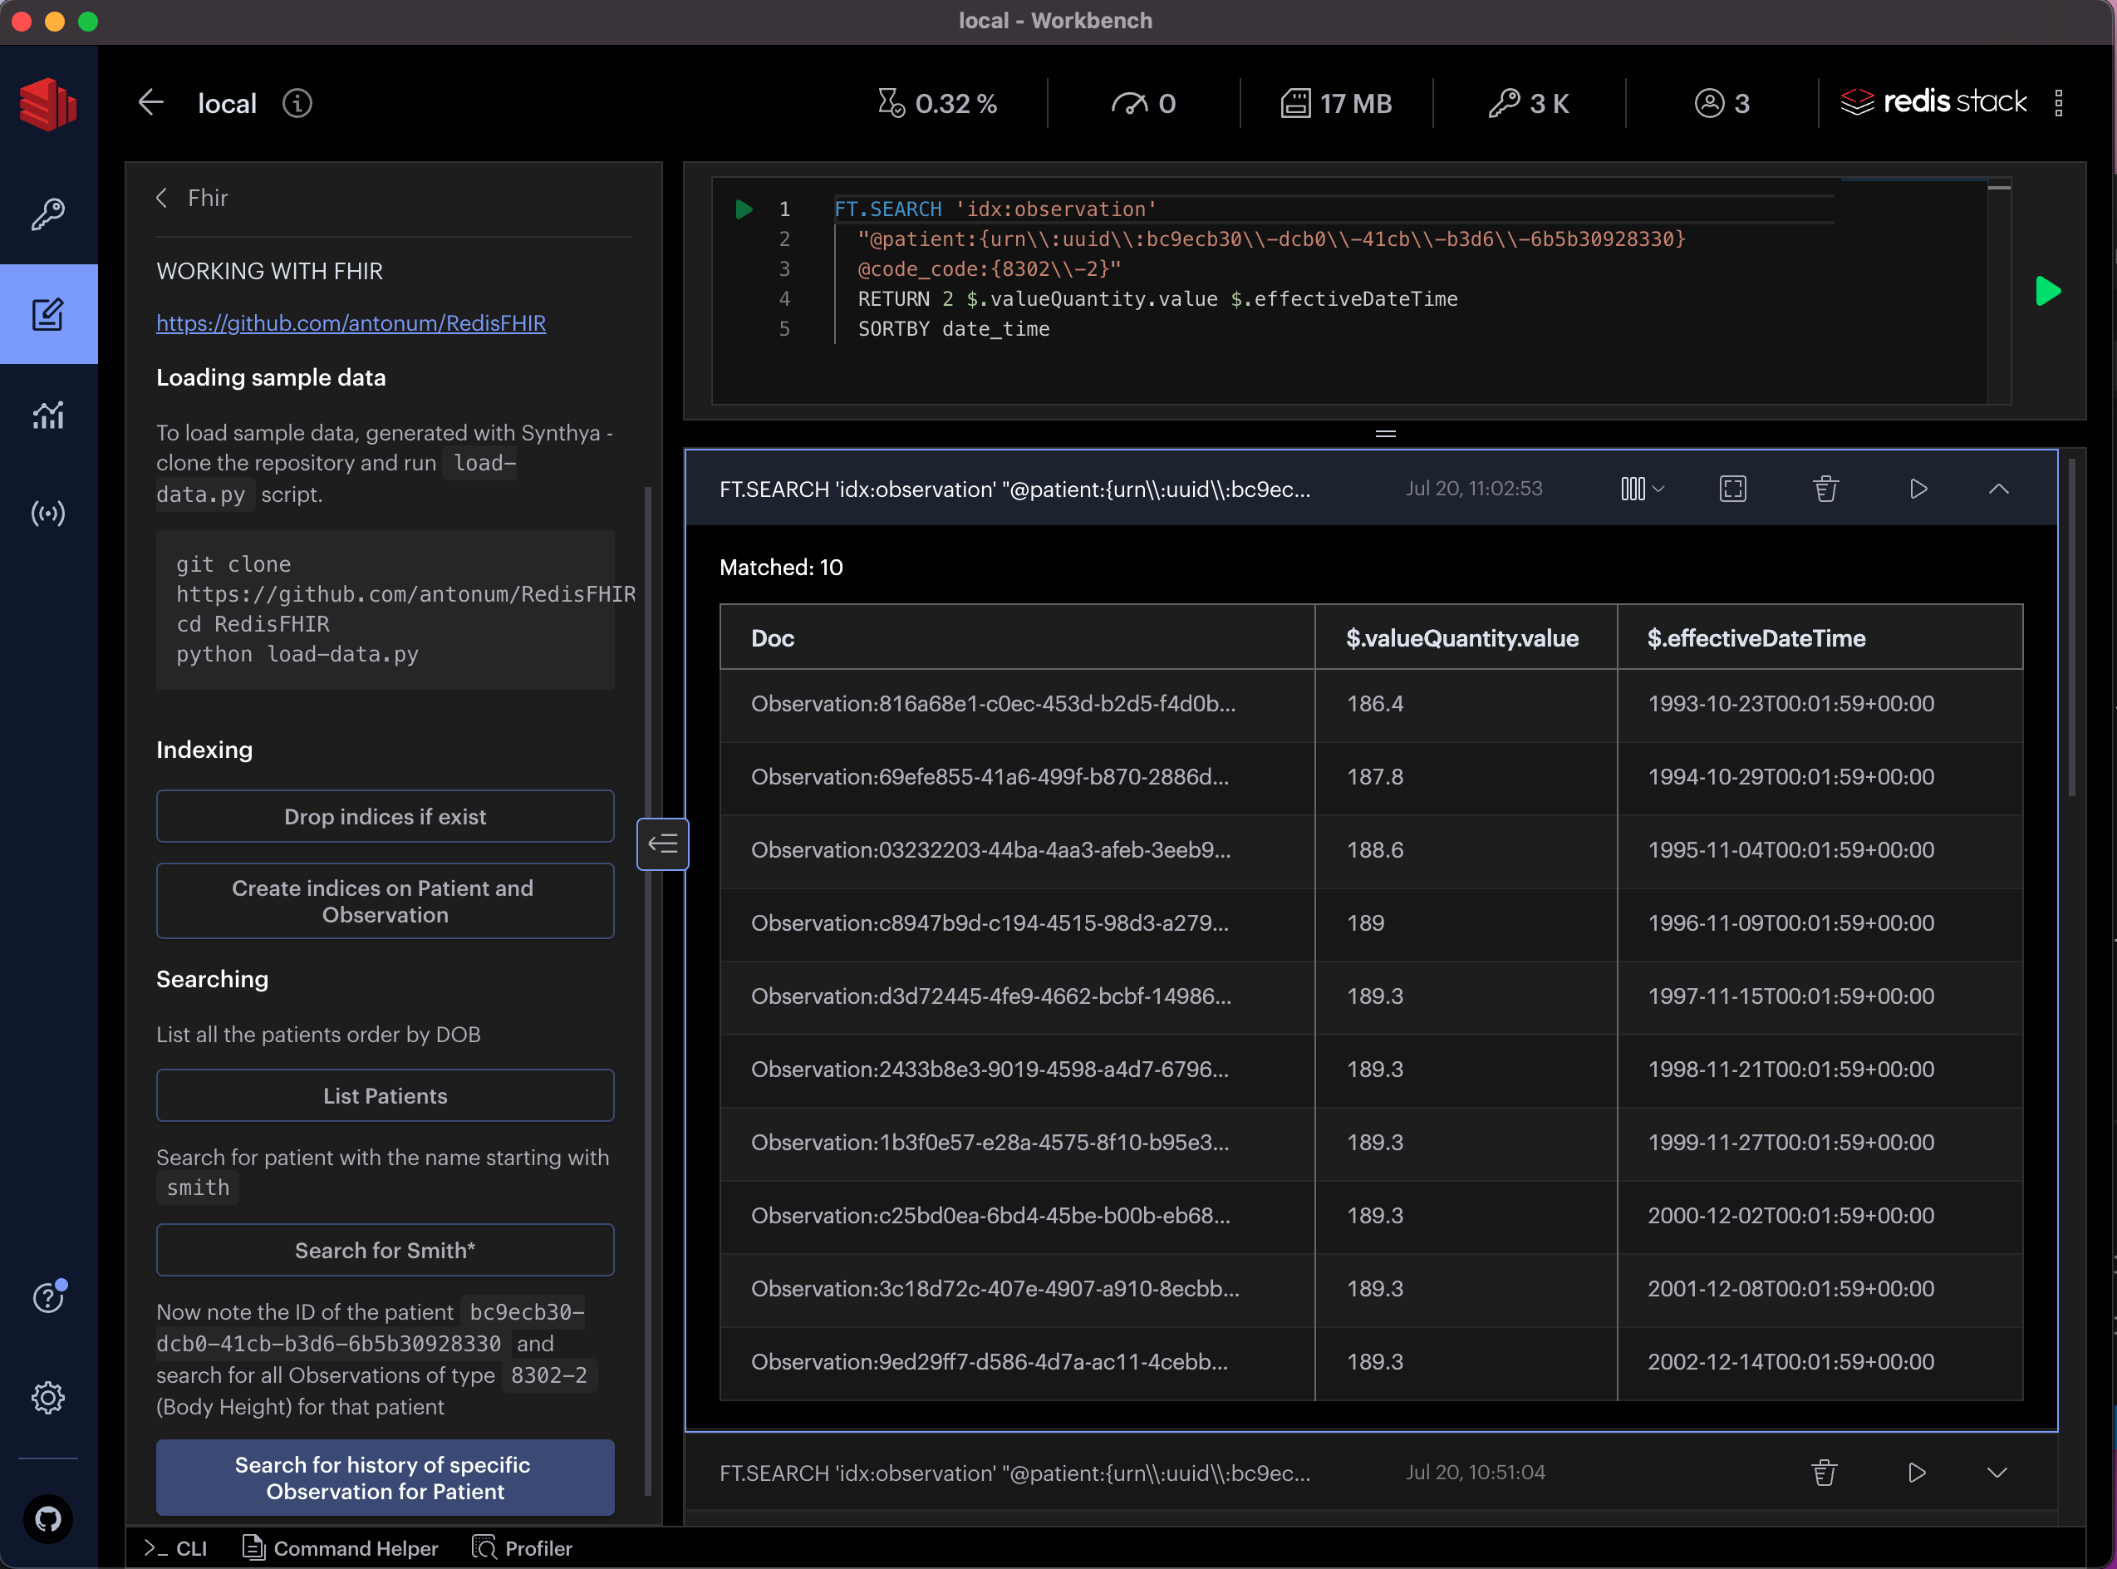The image size is (2117, 1569).
Task: Open the Command Helper tab
Action: (x=341, y=1548)
